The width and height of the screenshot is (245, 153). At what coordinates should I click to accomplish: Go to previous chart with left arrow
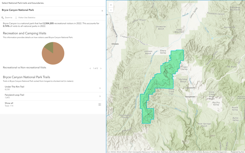(x=90, y=68)
